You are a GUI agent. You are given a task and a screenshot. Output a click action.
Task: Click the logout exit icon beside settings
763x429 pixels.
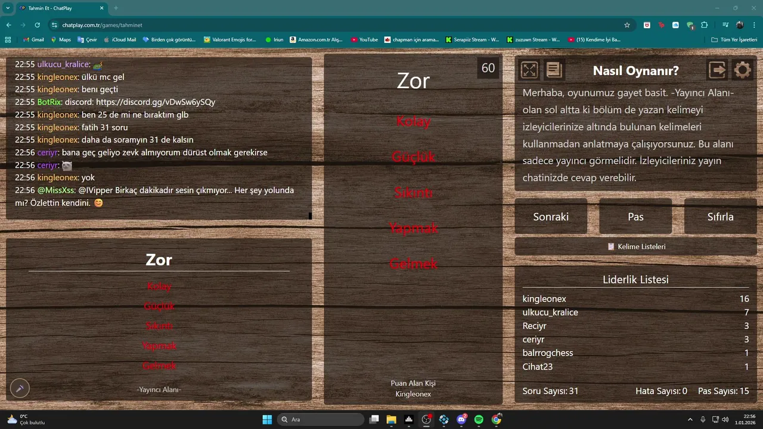718,70
